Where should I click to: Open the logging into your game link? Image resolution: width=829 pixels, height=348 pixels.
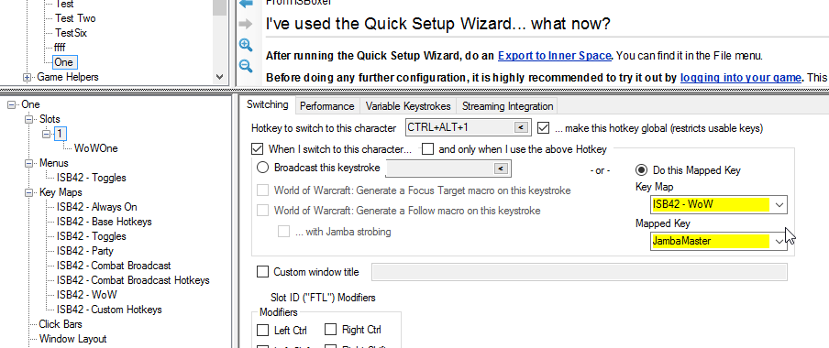740,77
